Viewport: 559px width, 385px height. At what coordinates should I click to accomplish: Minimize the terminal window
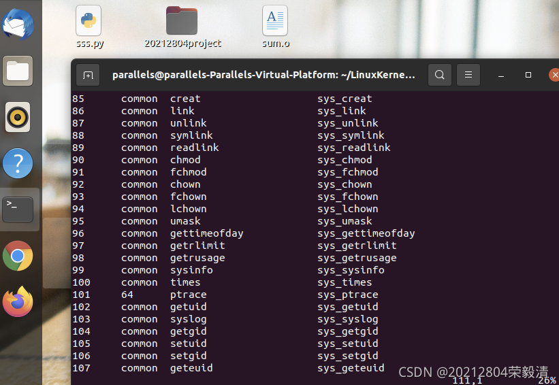[501, 75]
